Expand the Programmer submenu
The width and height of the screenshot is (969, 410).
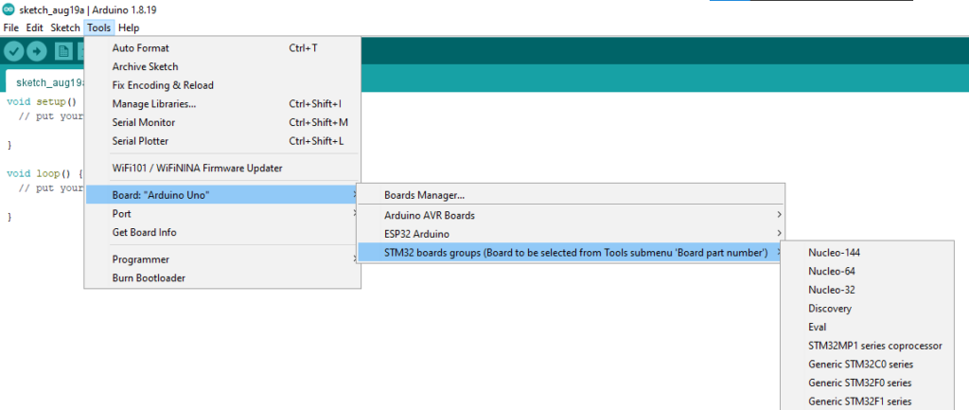pos(140,259)
